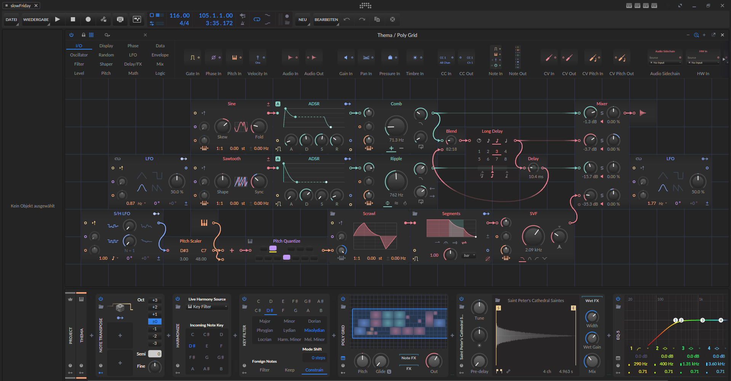Screen dimensions: 731x381
Task: Select the Audio Sidechain module
Action: point(665,57)
